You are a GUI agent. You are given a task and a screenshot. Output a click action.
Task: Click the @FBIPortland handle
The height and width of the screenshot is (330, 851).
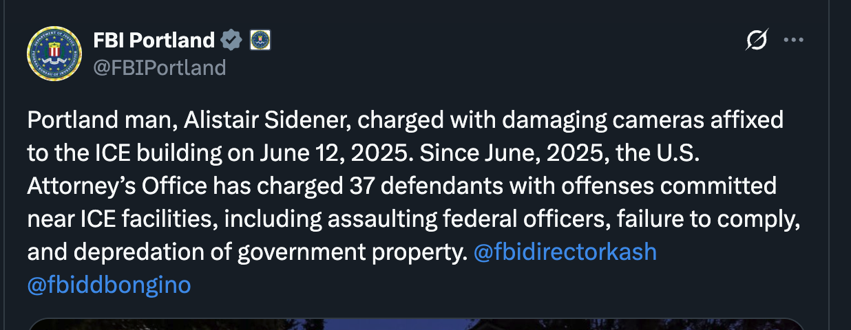[x=160, y=67]
